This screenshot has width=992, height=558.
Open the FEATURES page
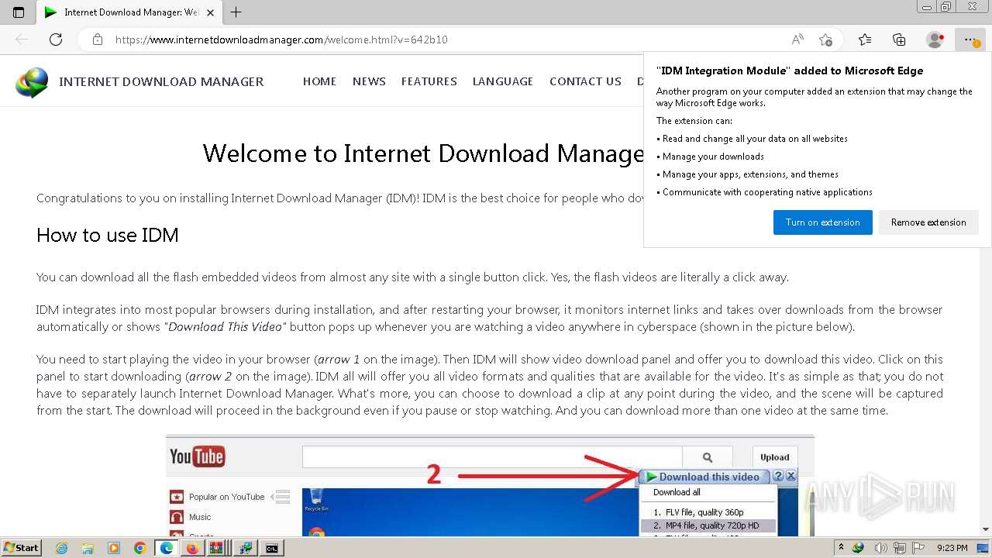429,81
